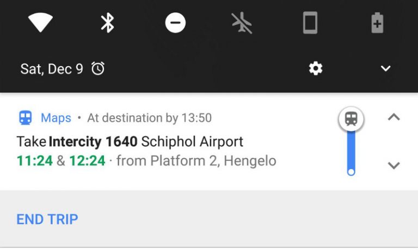Tap the battery saver icon

pyautogui.click(x=377, y=23)
